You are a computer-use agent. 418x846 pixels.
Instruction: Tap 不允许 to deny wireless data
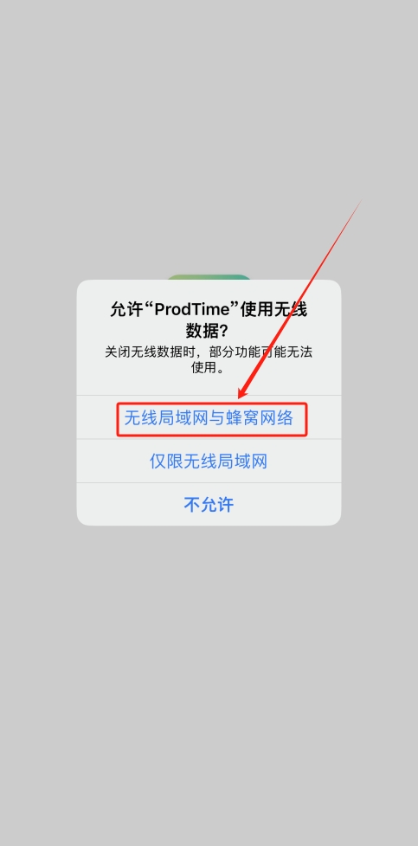pos(209,505)
